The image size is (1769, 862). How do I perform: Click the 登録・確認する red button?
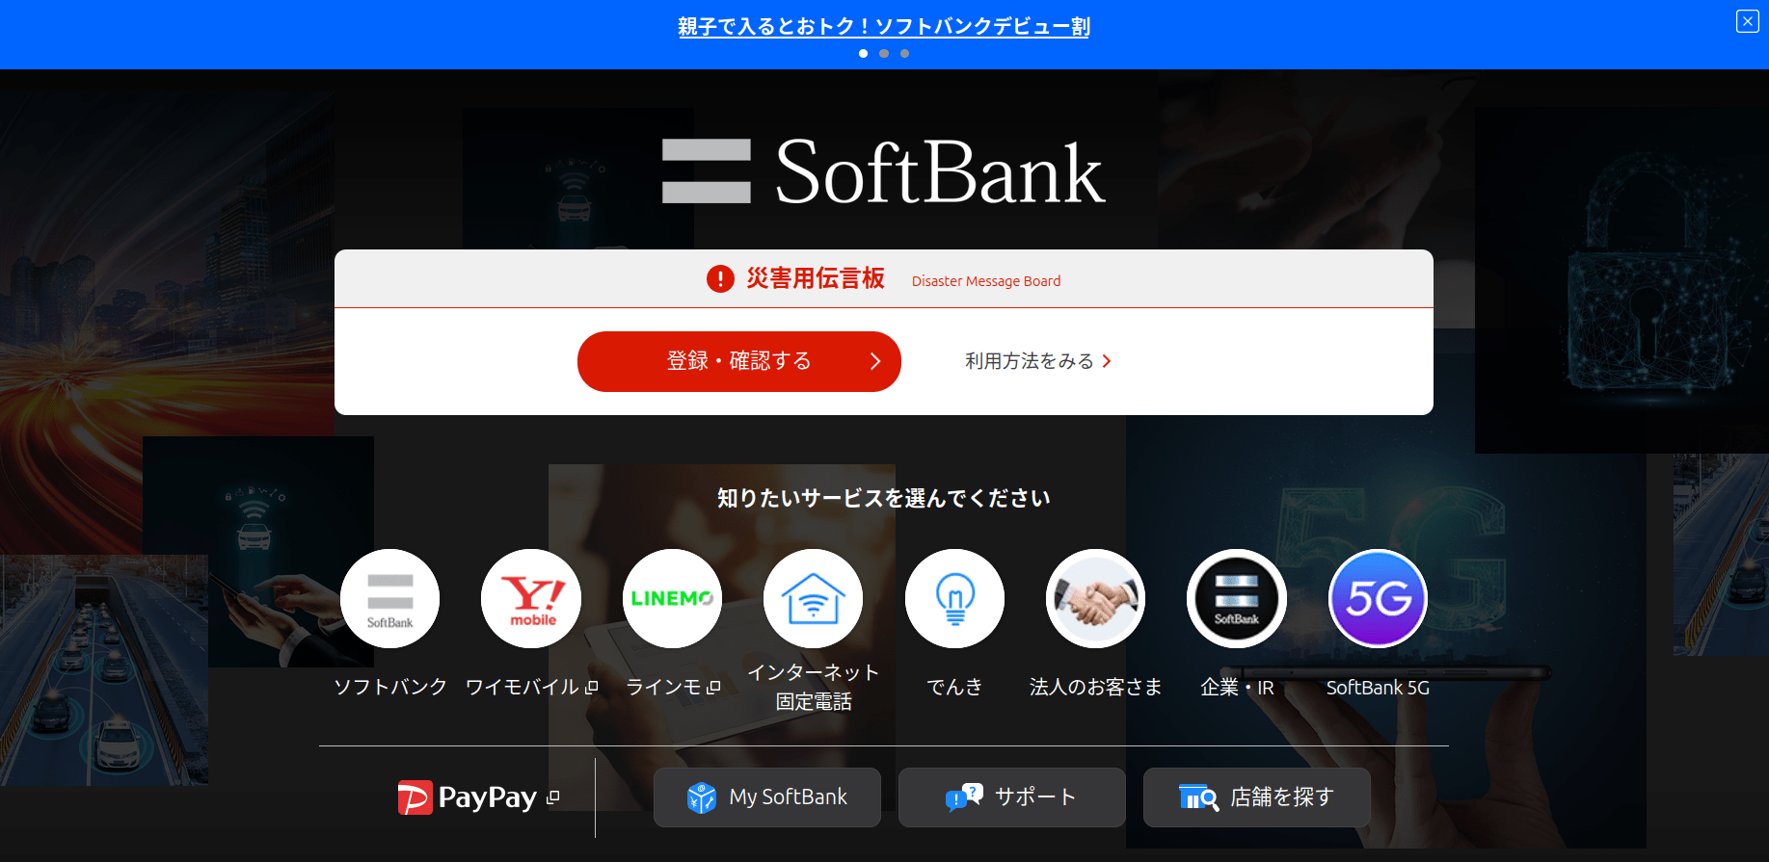click(739, 361)
